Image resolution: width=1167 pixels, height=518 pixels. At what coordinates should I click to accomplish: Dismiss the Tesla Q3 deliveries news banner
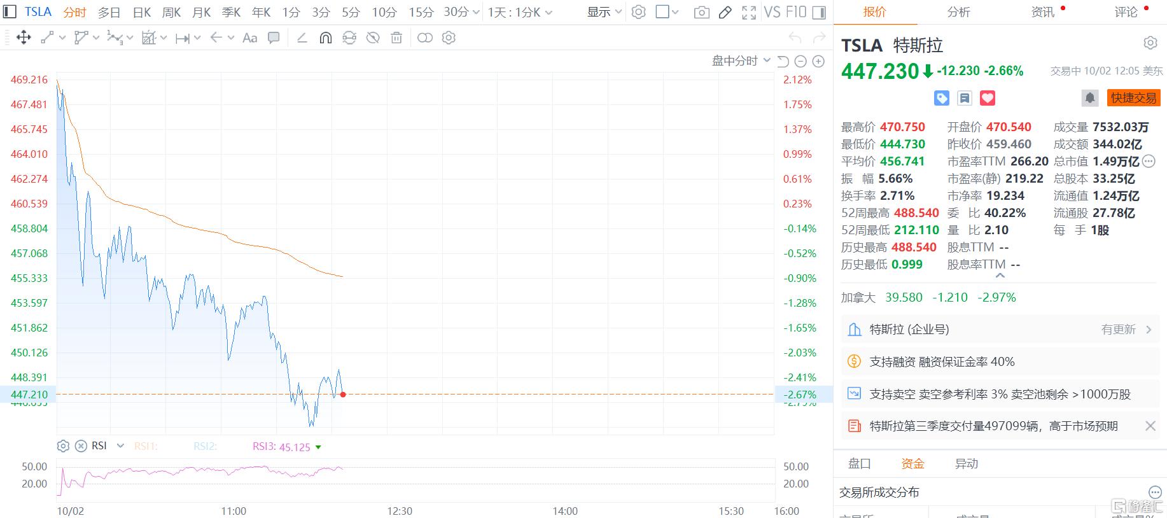(x=1150, y=426)
